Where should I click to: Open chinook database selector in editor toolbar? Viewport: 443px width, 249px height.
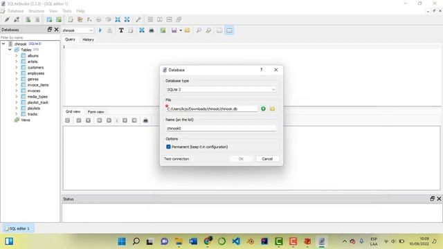pyautogui.click(x=78, y=30)
